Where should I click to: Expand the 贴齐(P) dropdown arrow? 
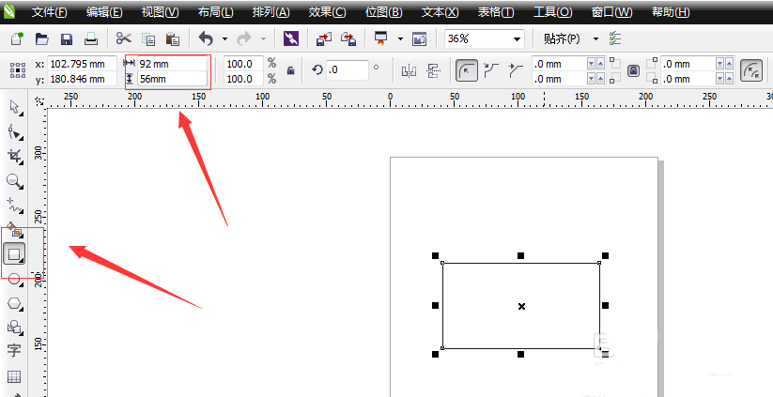(595, 38)
